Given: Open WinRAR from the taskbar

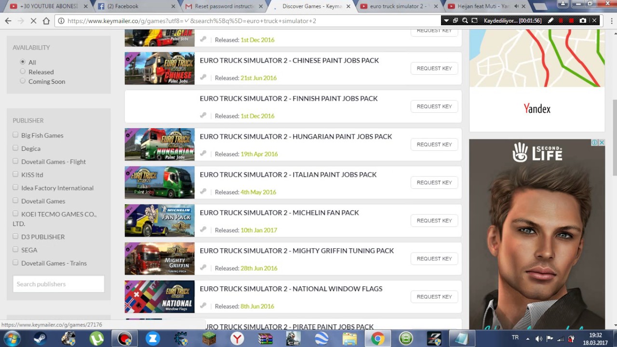Looking at the screenshot, I should 265,339.
